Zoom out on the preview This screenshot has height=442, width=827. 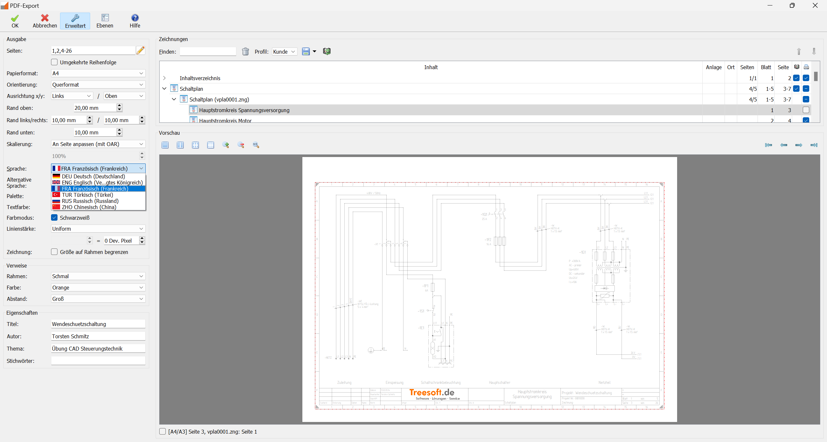click(241, 145)
